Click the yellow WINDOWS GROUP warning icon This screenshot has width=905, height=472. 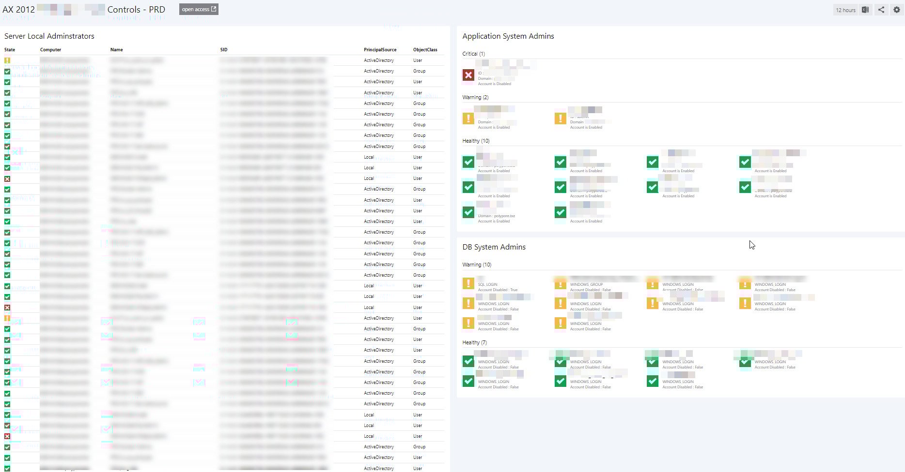(560, 283)
